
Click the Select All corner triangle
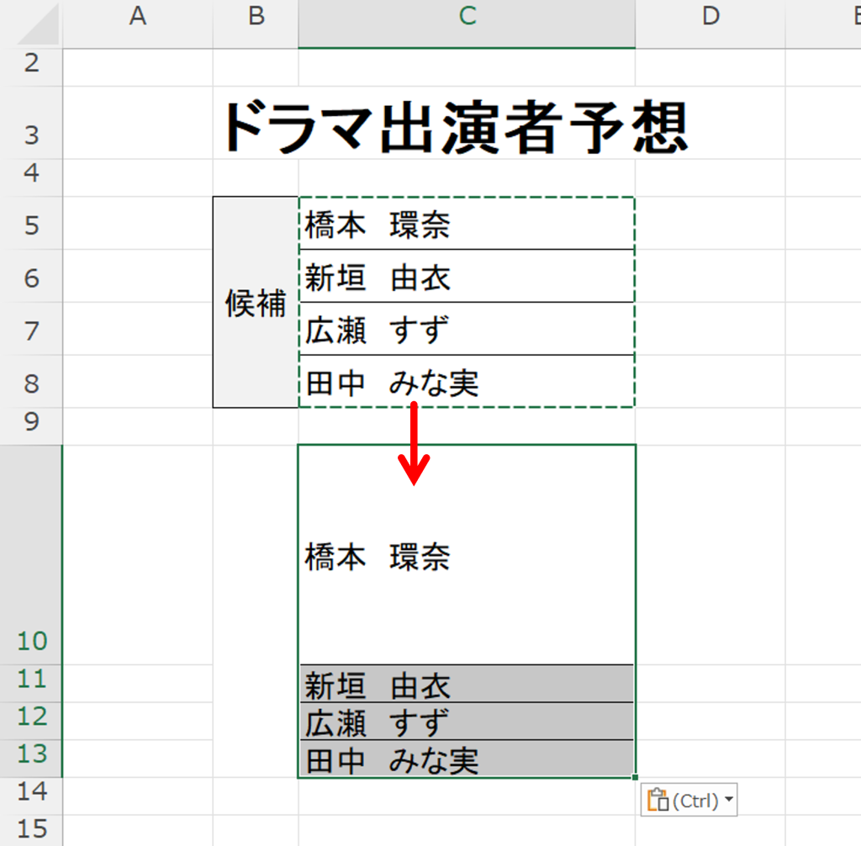pos(34,25)
